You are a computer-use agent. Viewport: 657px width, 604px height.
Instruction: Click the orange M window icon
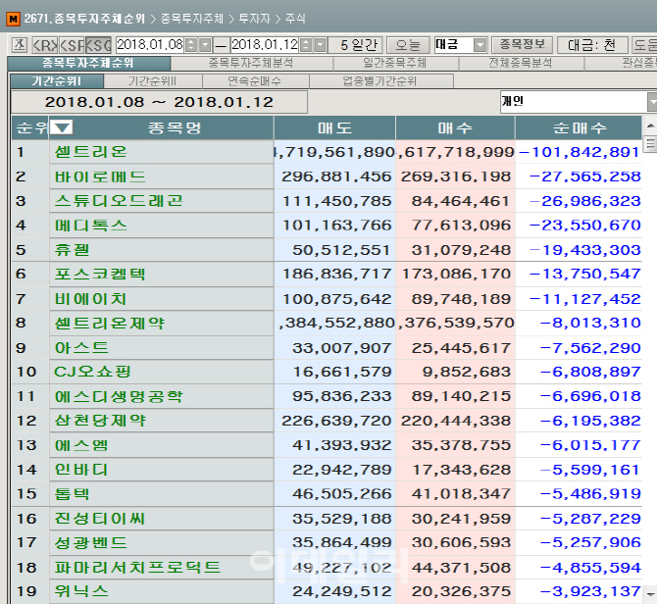tap(14, 19)
